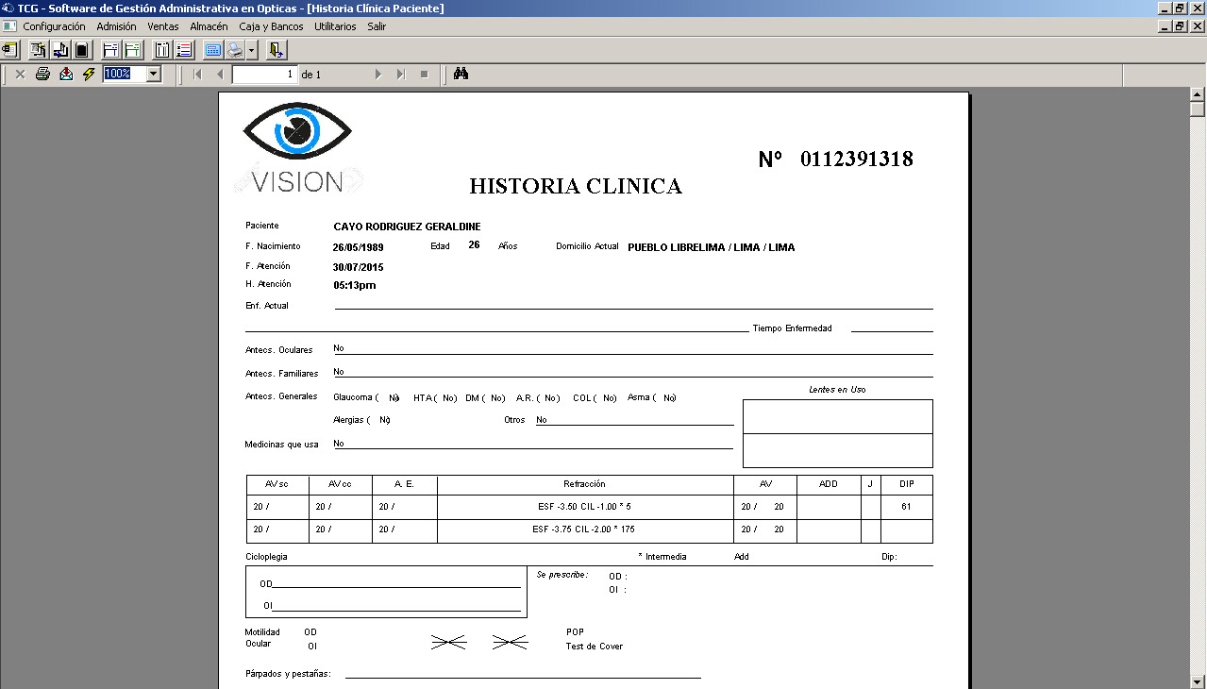
Task: Go to the next report page
Action: pos(378,74)
